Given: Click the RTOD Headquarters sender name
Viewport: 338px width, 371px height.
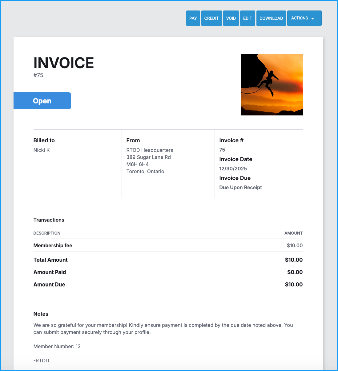Looking at the screenshot, I should [150, 150].
